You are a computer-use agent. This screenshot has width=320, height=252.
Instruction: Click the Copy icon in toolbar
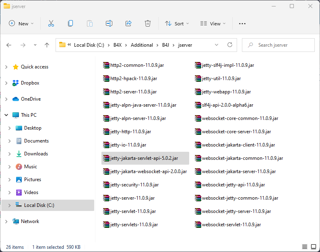[70, 23]
